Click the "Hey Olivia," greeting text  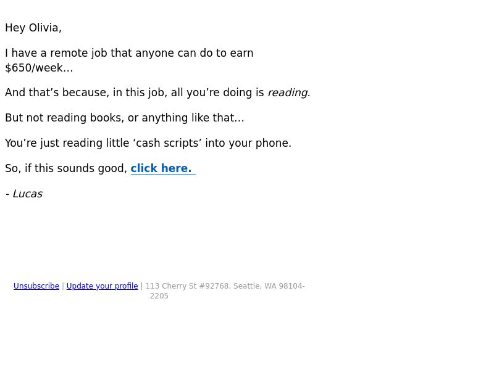[x=33, y=28]
